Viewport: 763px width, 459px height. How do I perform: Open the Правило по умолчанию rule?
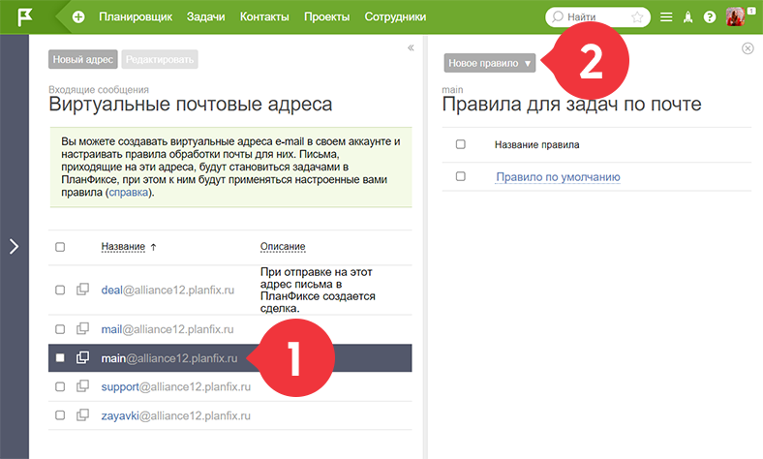click(558, 176)
